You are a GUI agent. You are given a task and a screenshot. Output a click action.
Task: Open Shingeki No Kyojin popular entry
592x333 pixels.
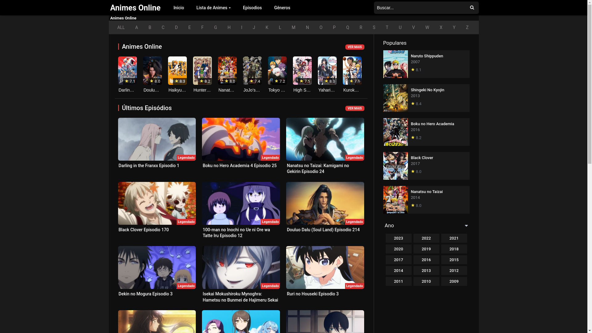pos(426,98)
